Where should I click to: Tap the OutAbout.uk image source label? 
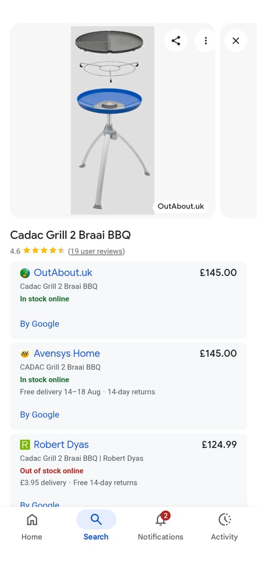pyautogui.click(x=180, y=206)
